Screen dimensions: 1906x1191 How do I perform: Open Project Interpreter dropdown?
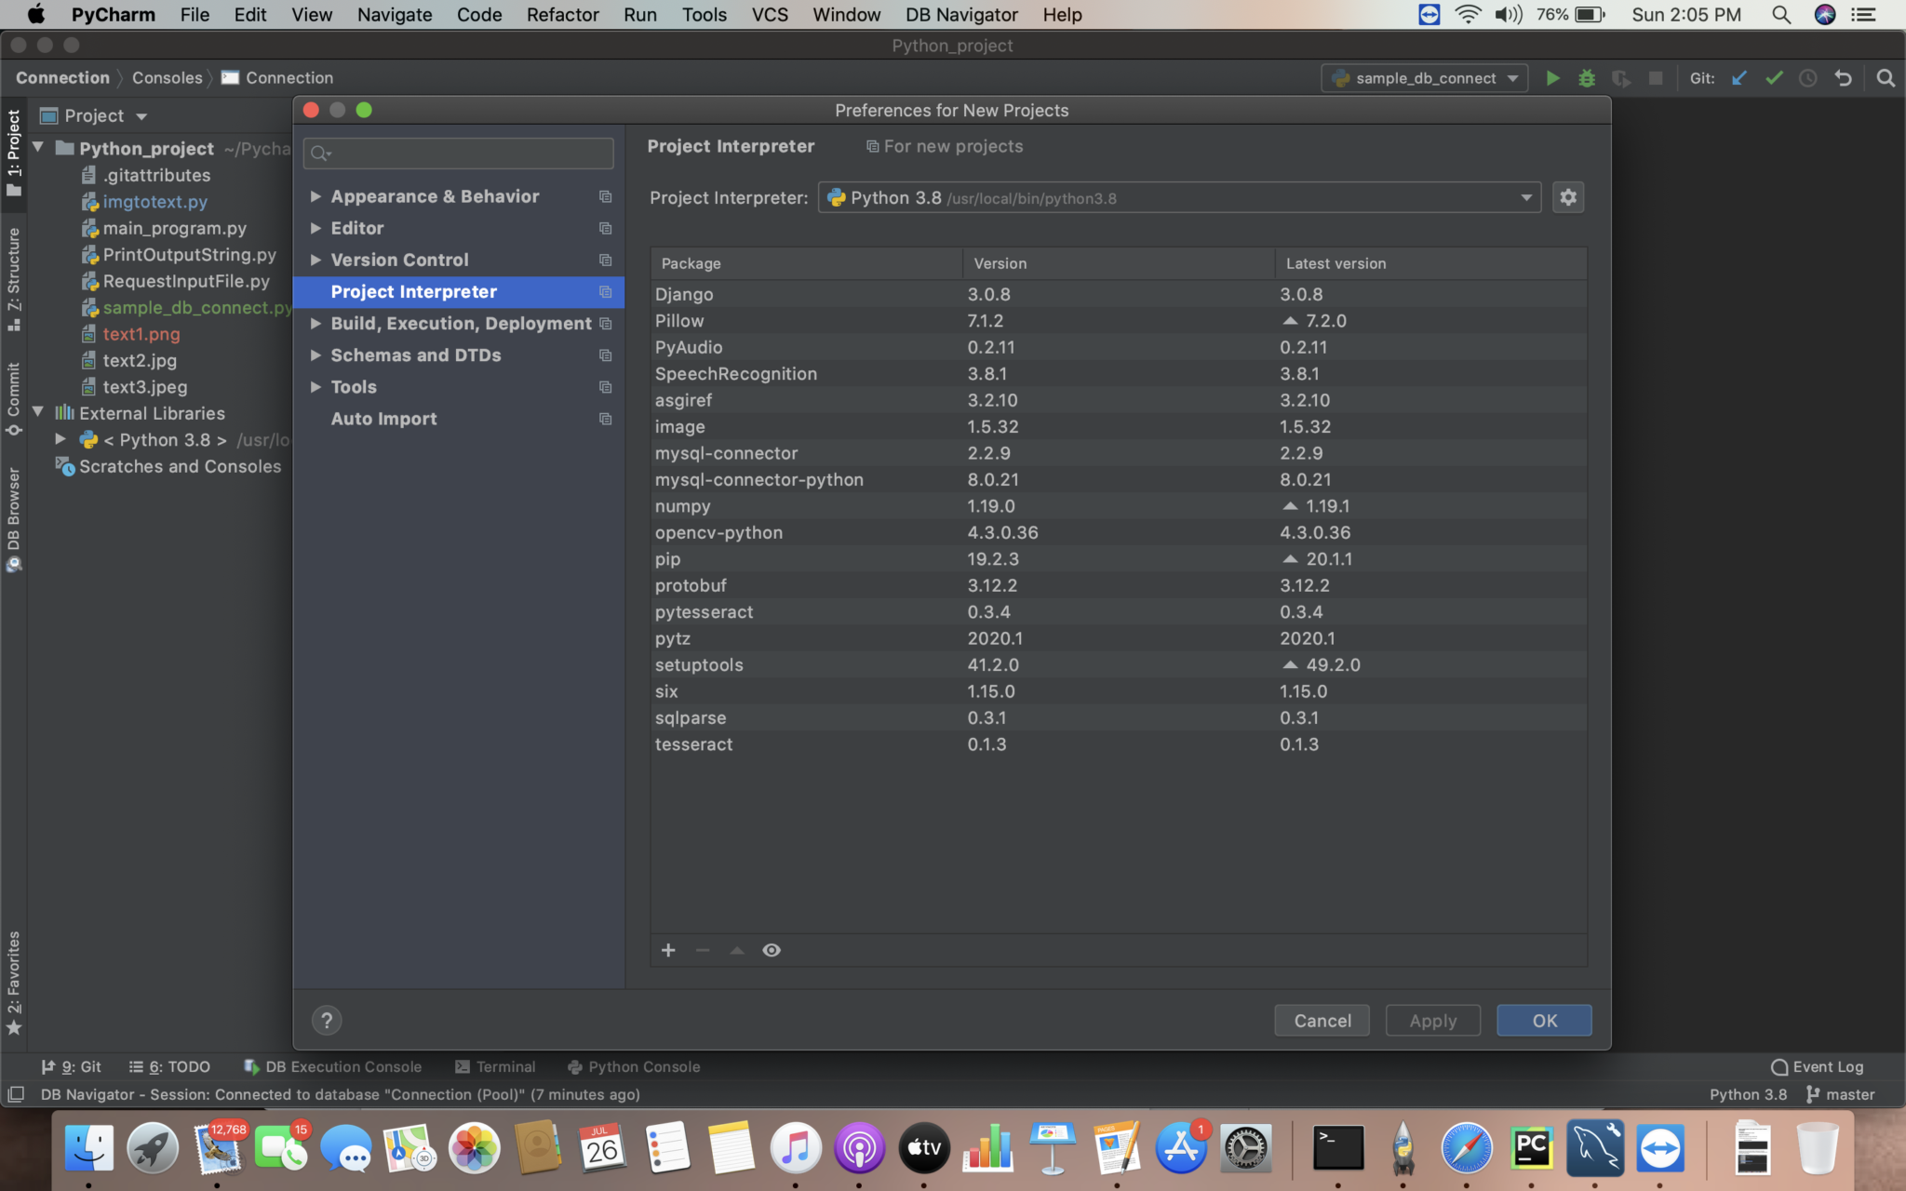point(1179,197)
